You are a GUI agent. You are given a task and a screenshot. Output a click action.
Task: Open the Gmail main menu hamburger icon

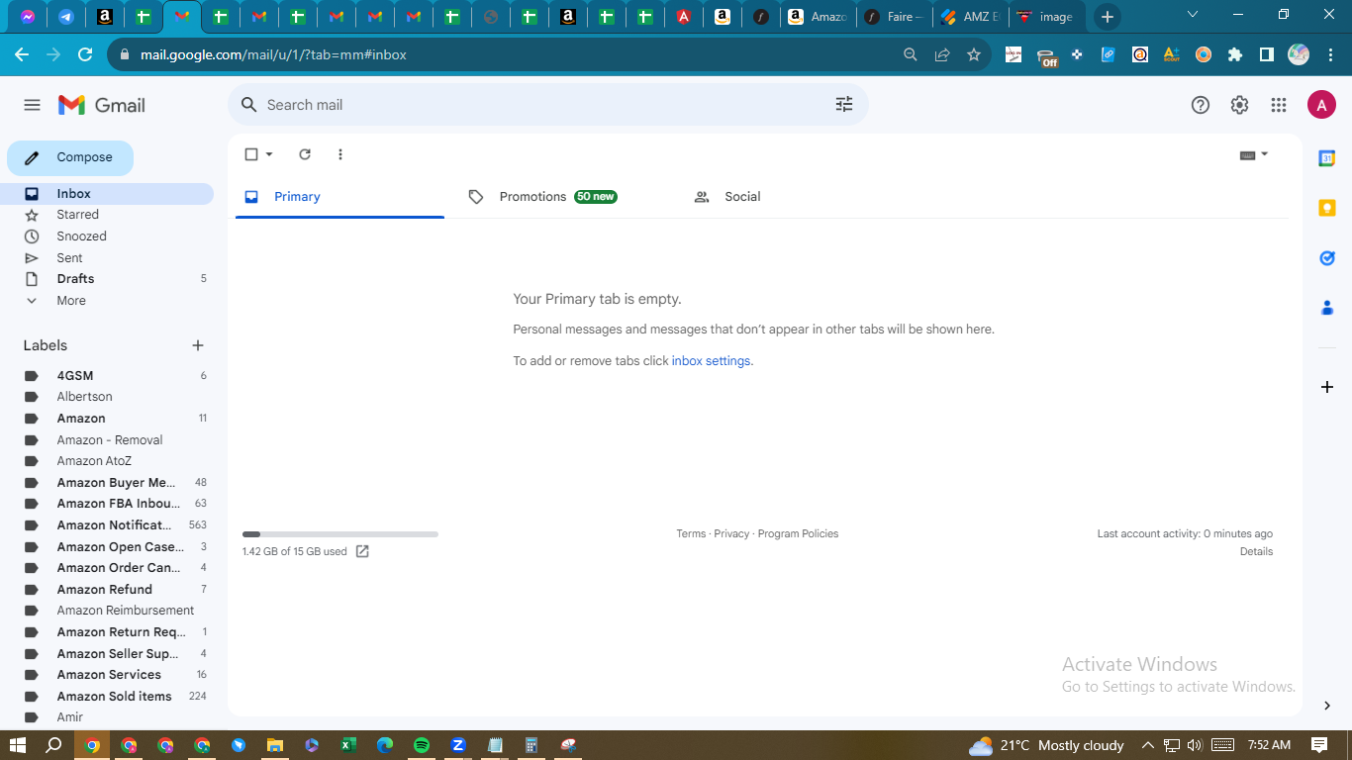(32, 105)
